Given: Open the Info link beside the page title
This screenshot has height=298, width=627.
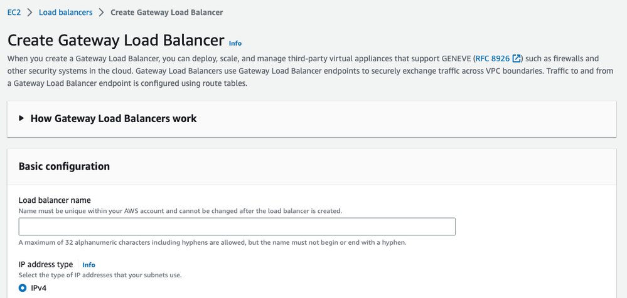Looking at the screenshot, I should [235, 43].
